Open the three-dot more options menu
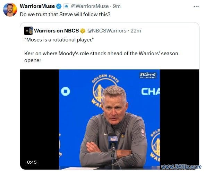 [196, 6]
